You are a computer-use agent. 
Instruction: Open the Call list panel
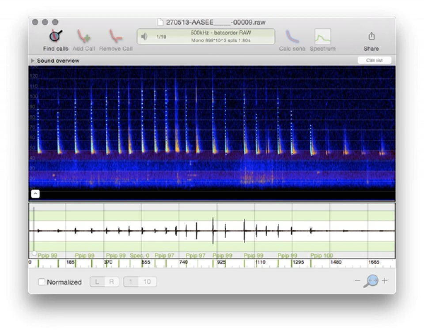pos(374,60)
